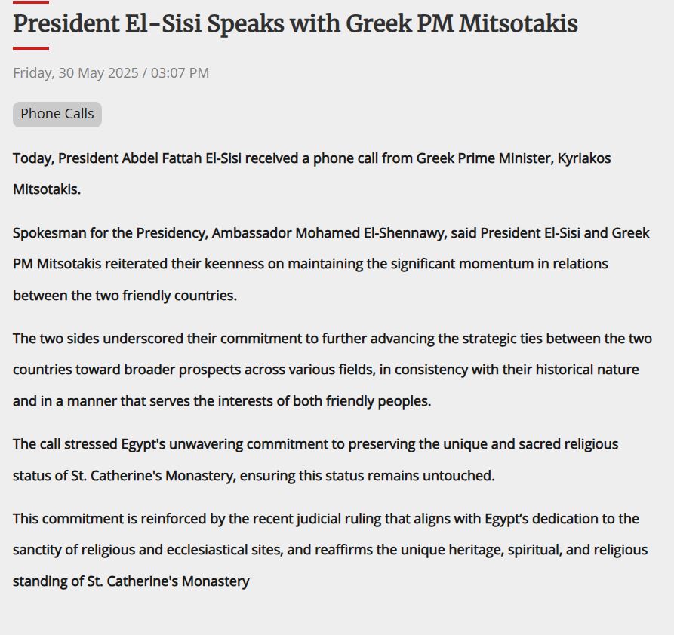Click the words "Spokesman for the Presidency"
The image size is (674, 635).
[99, 233]
